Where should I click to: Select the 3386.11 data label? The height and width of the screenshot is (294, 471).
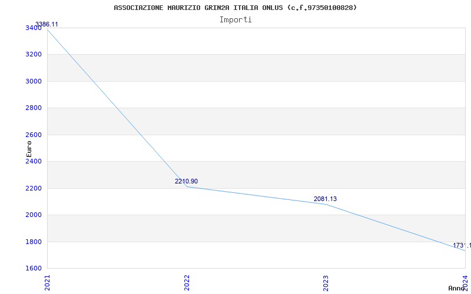47,24
